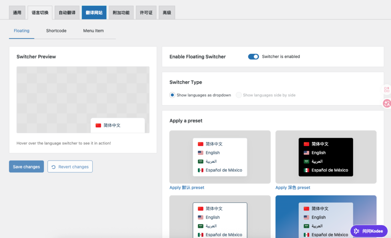Click Saudi flag in blue gradient preset
Screen dimensions: 391x238
(307, 226)
